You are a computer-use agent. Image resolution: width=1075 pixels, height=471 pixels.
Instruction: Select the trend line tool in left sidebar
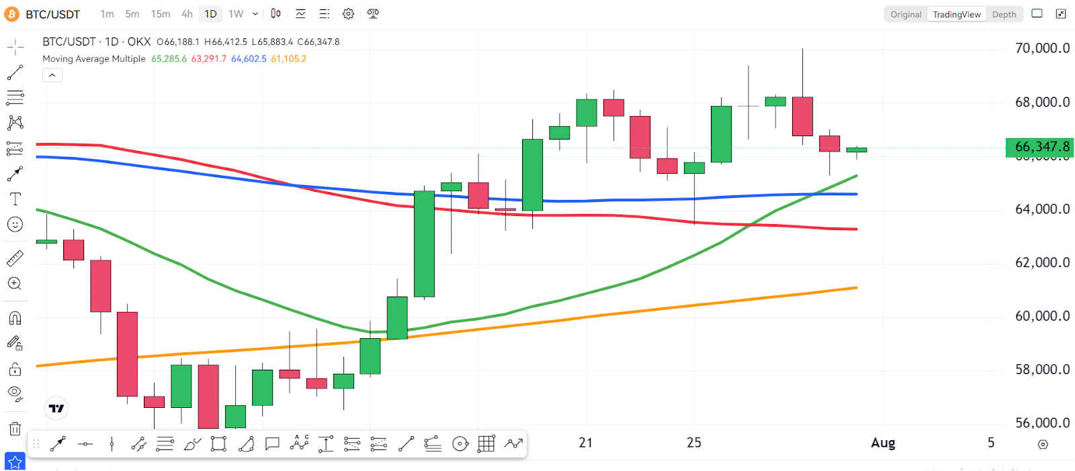click(15, 72)
